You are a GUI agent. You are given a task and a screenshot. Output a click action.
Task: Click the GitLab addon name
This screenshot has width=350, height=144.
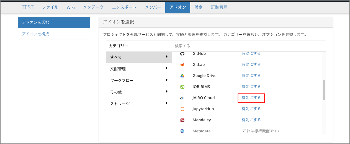[199, 65]
